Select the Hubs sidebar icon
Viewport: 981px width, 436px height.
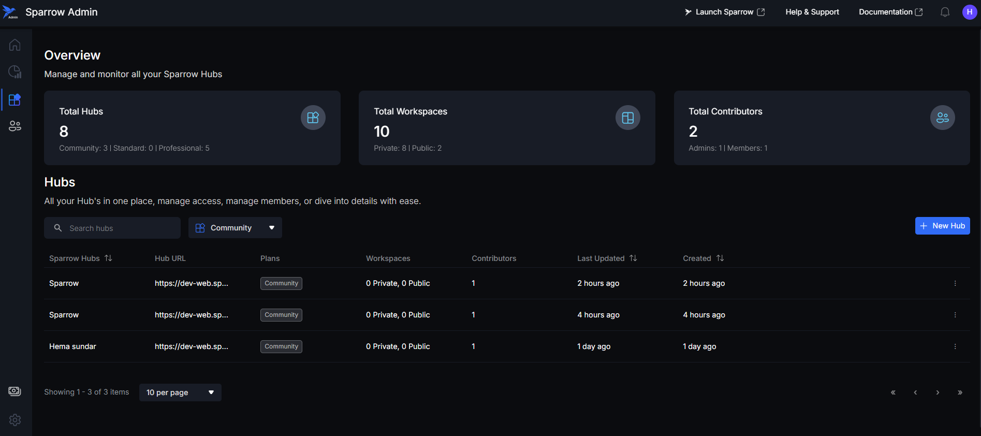[15, 99]
